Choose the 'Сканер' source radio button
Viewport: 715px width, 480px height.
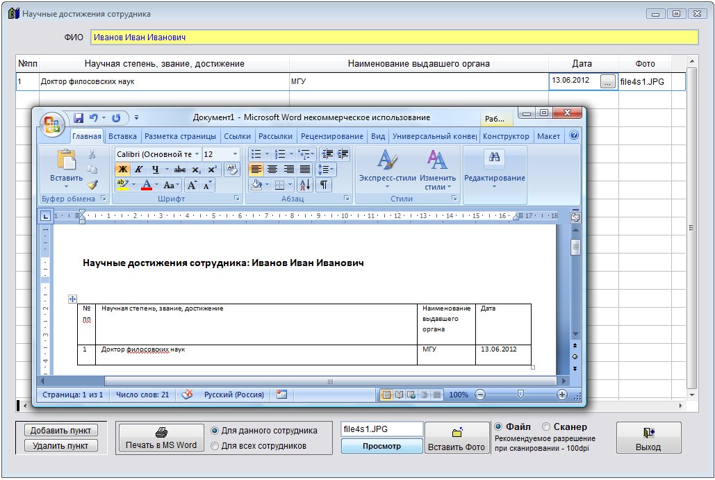546,427
